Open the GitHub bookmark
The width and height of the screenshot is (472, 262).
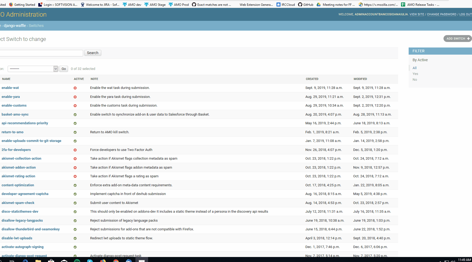point(306,4)
